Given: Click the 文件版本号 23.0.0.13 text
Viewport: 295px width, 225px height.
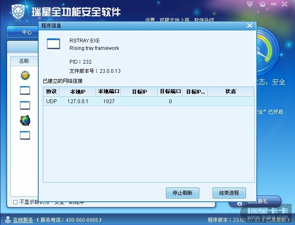Looking at the screenshot, I should [95, 71].
